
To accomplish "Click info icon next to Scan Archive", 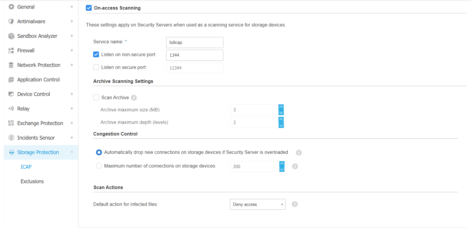I will coord(134,98).
